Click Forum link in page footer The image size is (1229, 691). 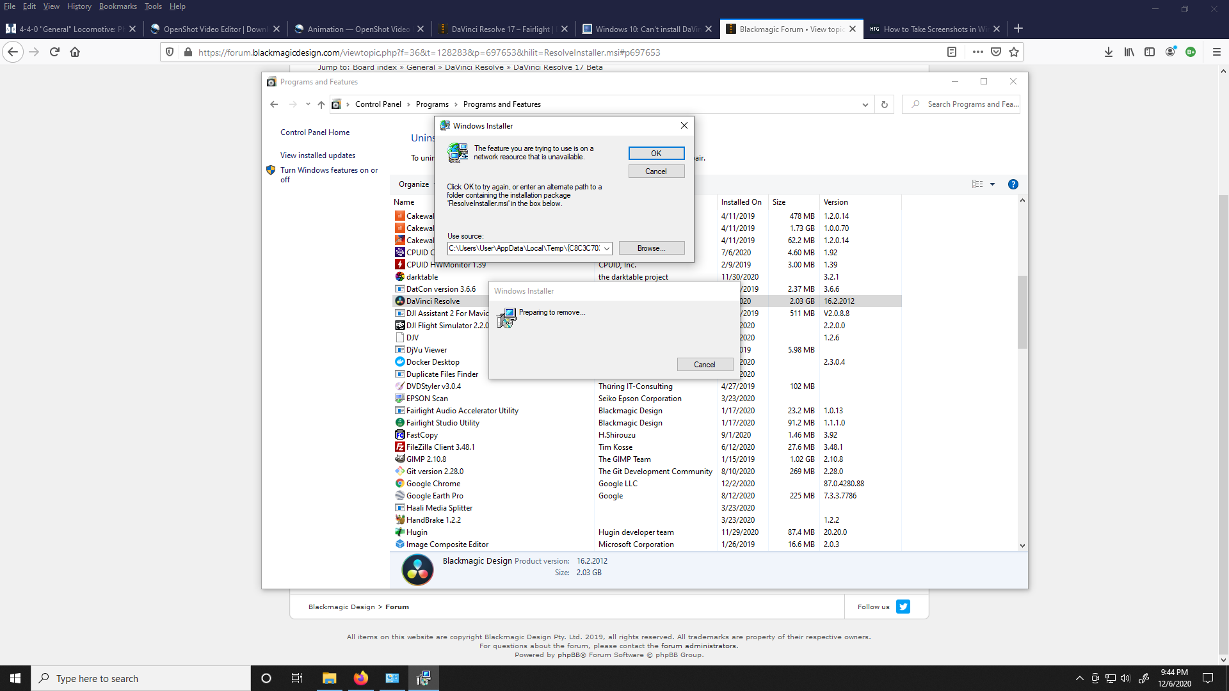pos(397,607)
